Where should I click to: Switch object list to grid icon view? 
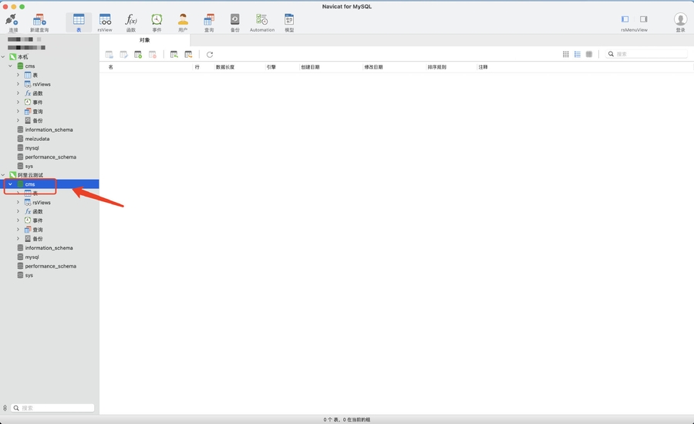566,55
